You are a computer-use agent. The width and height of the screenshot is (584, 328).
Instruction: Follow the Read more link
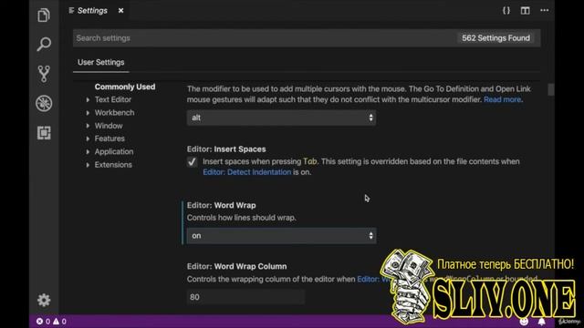(503, 99)
